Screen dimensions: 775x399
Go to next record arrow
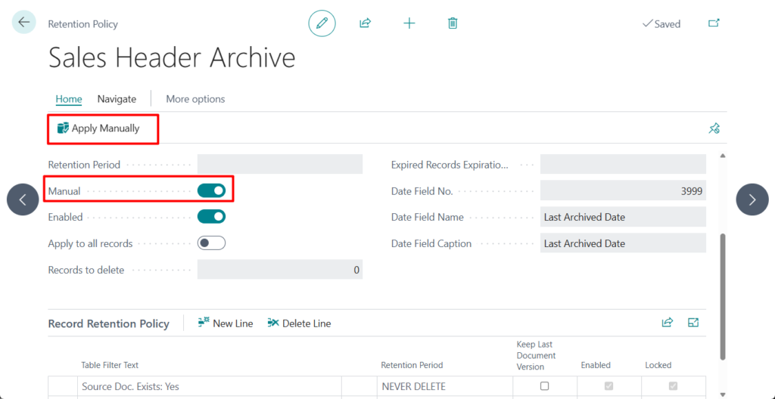click(752, 199)
